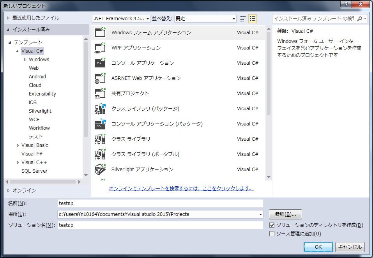Click tree panel vertical scrollbar thumb

[x=86, y=89]
